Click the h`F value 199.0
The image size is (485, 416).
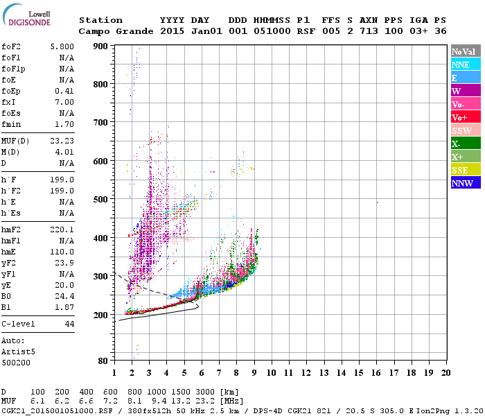coord(62,180)
